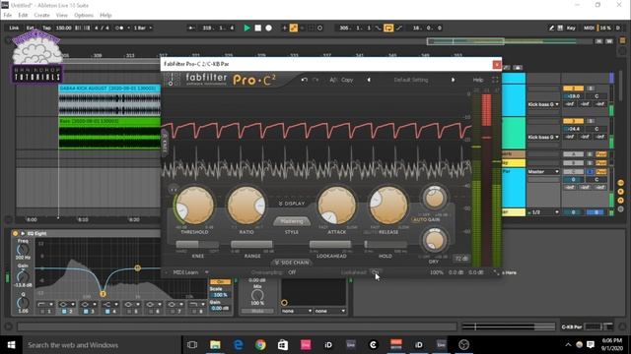The image size is (631, 354).
Task: Change Oversampling Off setting
Action: tap(292, 272)
